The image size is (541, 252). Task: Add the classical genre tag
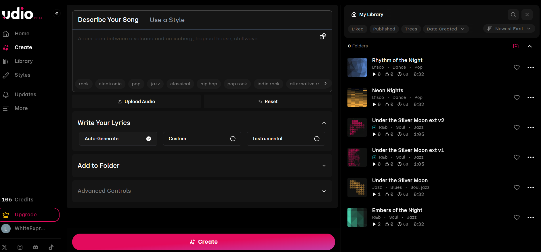click(180, 84)
